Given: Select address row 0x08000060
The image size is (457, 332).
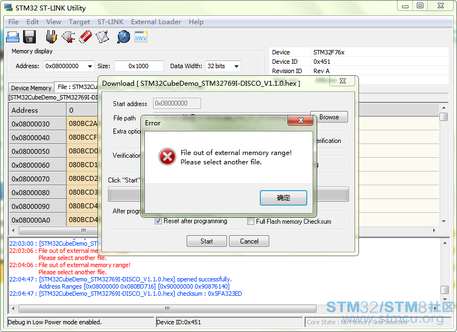Looking at the screenshot, I should pyautogui.click(x=37, y=165).
